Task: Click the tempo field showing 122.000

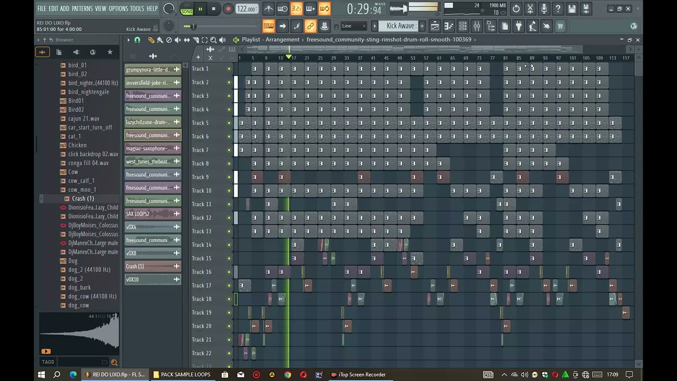Action: 246,9
